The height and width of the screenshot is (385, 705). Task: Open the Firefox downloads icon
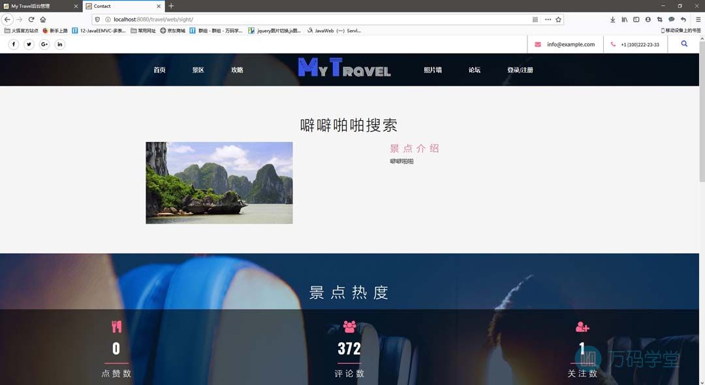[612, 20]
